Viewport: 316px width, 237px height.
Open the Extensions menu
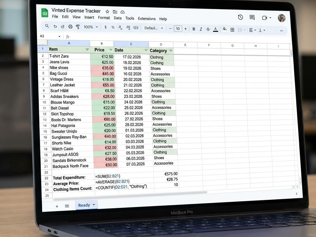[147, 19]
